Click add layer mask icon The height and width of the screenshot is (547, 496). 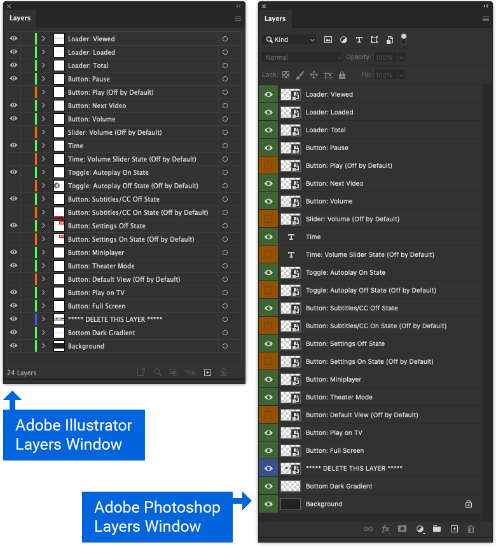402,529
